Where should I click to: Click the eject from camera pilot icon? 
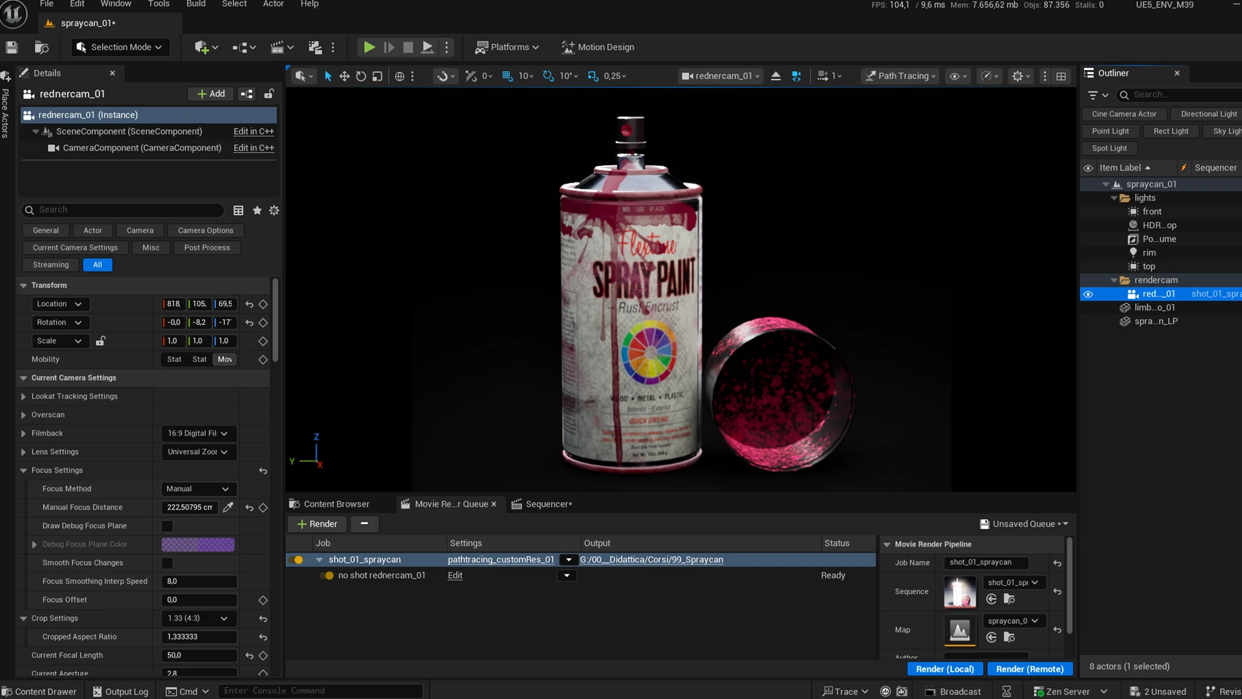click(x=776, y=76)
